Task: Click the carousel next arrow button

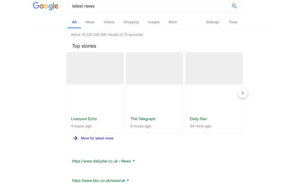Action: coord(242,93)
